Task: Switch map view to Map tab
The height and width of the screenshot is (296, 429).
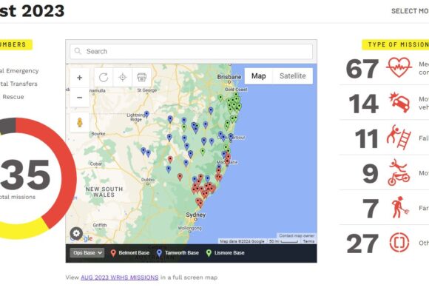Action: click(x=259, y=76)
